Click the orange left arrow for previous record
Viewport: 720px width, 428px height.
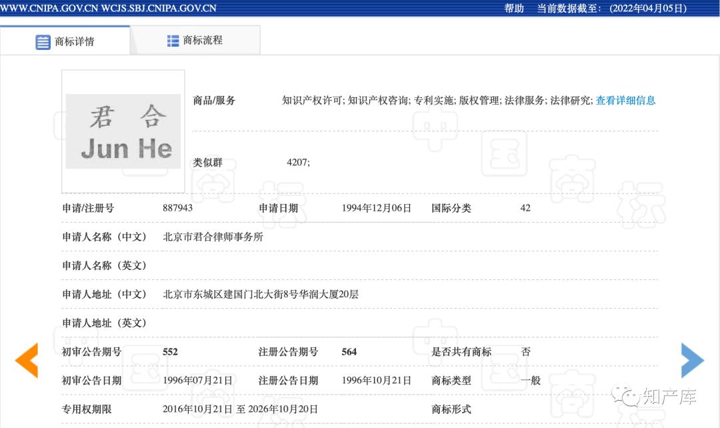tap(26, 360)
